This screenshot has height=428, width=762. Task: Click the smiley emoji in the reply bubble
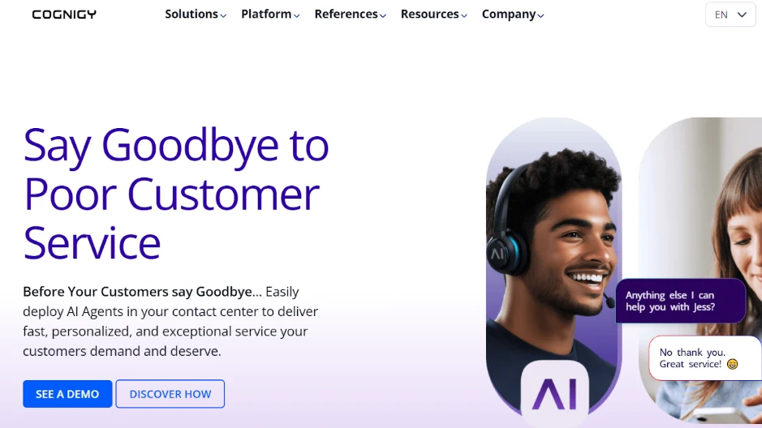click(732, 364)
